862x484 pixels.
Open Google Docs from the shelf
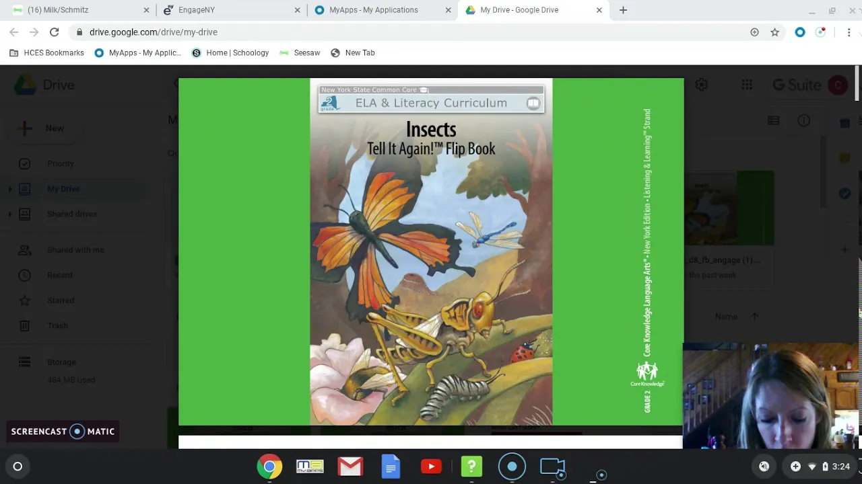click(x=391, y=467)
